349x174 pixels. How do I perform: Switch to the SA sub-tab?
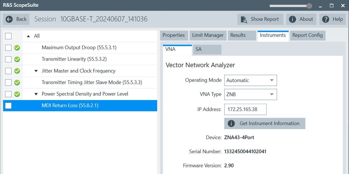pos(207,49)
